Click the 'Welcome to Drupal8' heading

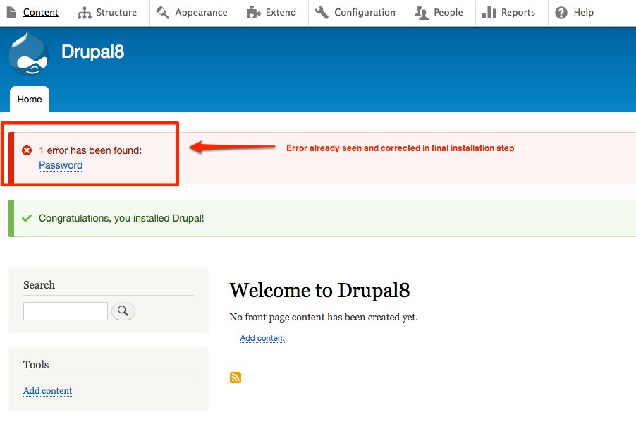point(319,290)
